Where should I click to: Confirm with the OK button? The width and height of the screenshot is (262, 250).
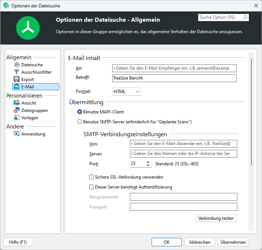[x=167, y=242]
